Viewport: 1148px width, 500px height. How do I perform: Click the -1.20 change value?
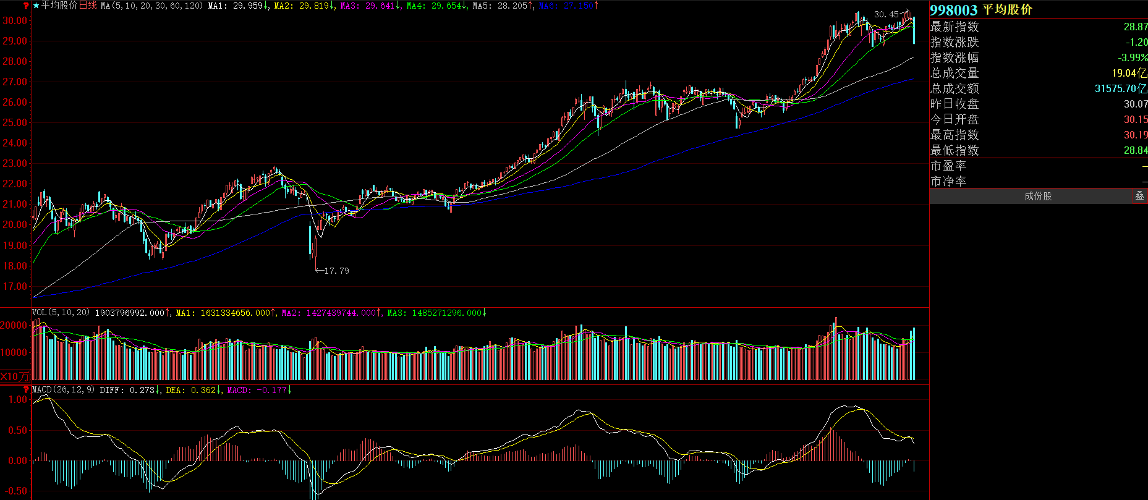(x=1137, y=42)
